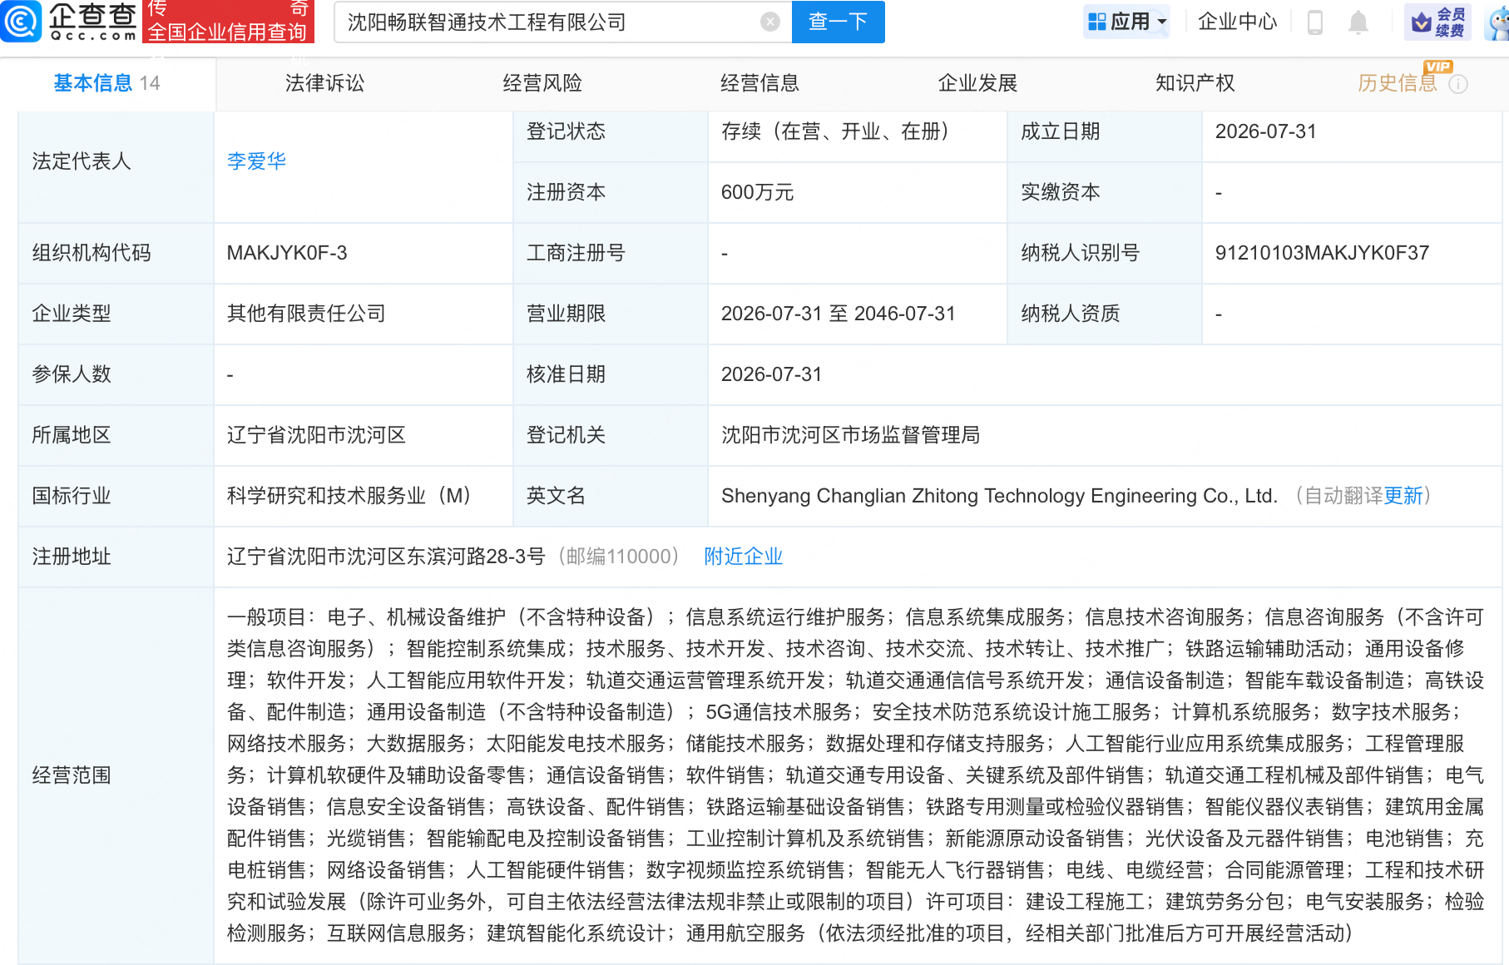Click 更新 link for English name
Screen dimensions: 1509x965
[x=1403, y=496]
